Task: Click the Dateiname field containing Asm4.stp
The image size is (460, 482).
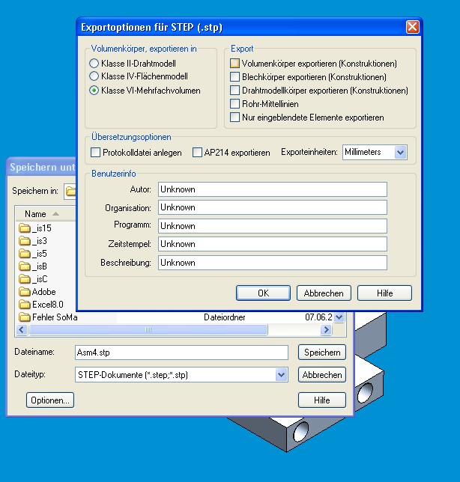Action: pyautogui.click(x=181, y=353)
